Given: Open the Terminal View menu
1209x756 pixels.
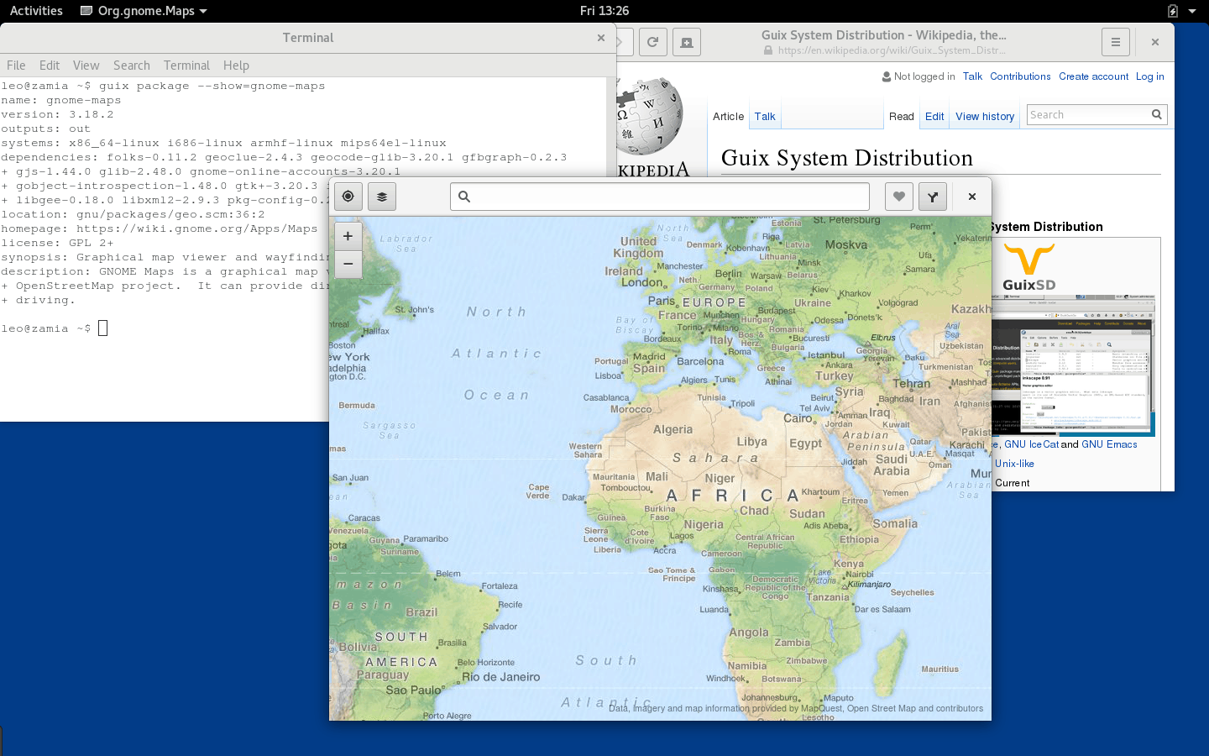Looking at the screenshot, I should [x=86, y=66].
